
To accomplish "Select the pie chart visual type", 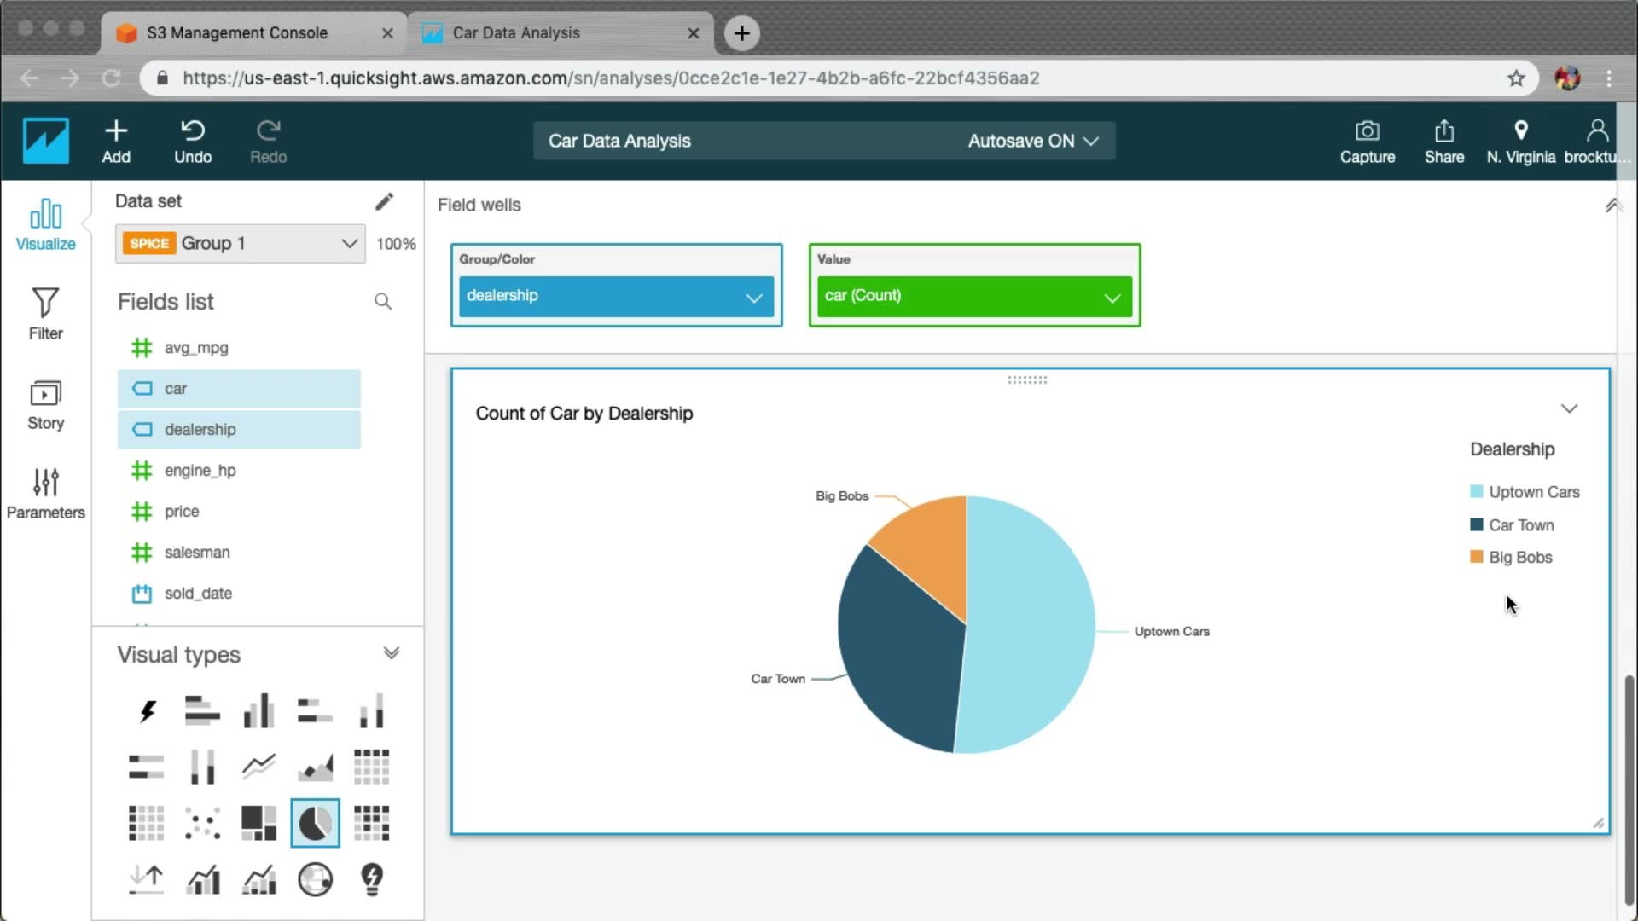I will coord(315,823).
